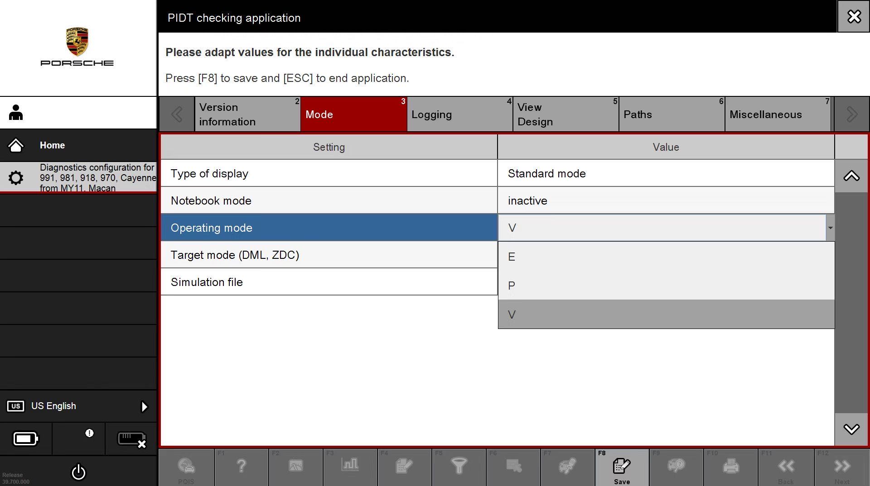
Task: Close the PIDT checking application
Action: [854, 17]
